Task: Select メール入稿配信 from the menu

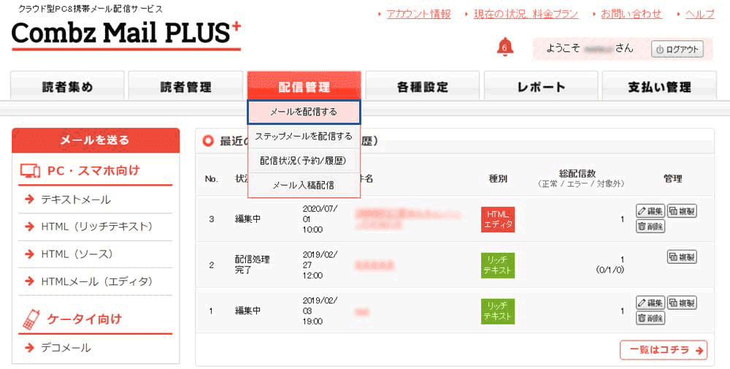Action: tap(304, 185)
